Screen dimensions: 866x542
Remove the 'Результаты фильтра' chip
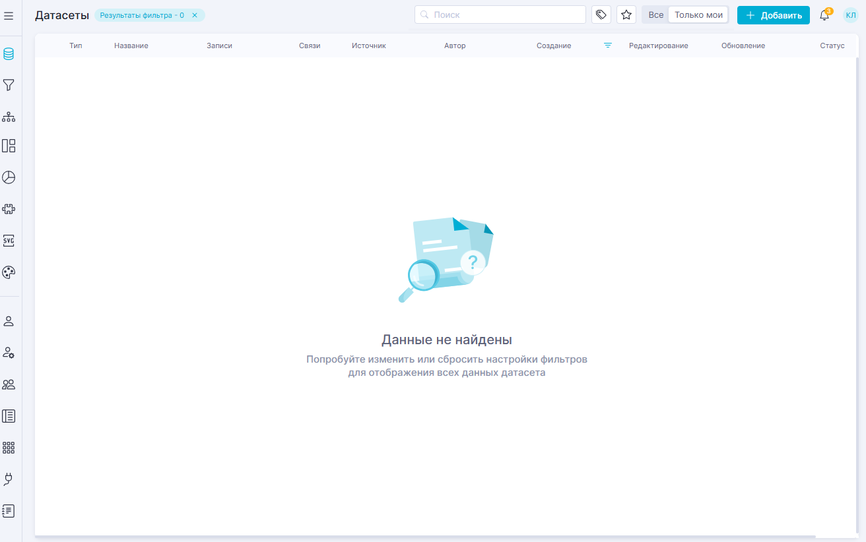(x=195, y=15)
